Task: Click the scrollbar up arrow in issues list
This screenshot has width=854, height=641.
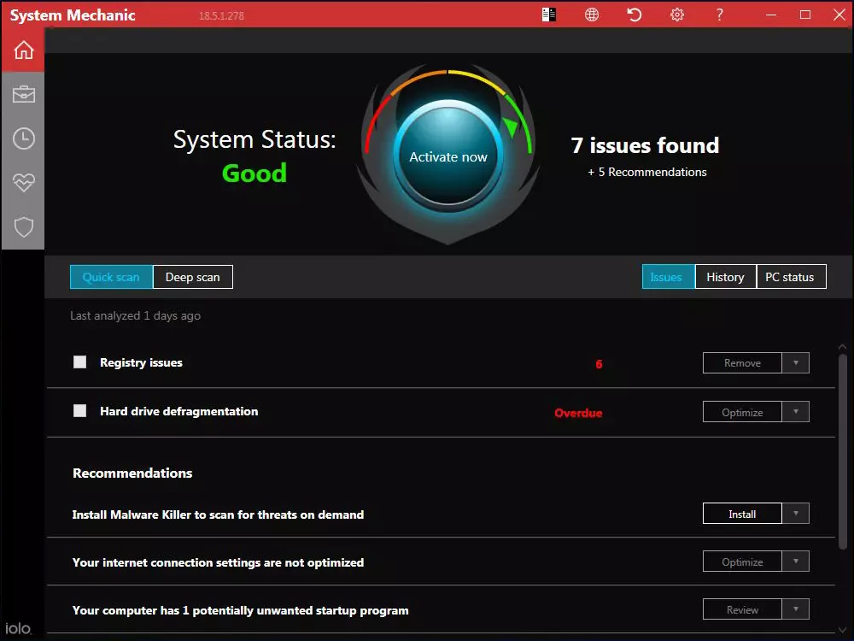Action: (x=843, y=347)
